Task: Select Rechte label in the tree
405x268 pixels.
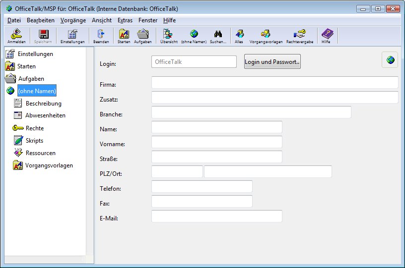Action: coord(35,128)
